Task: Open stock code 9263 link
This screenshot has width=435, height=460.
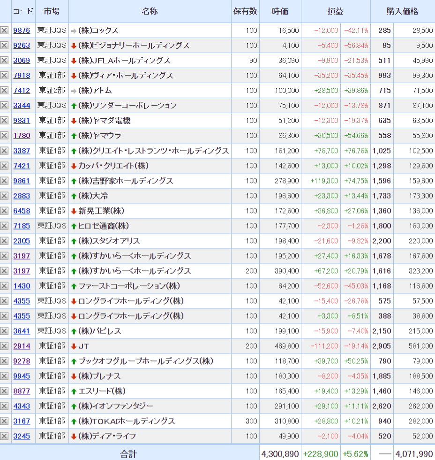Action: click(22, 46)
